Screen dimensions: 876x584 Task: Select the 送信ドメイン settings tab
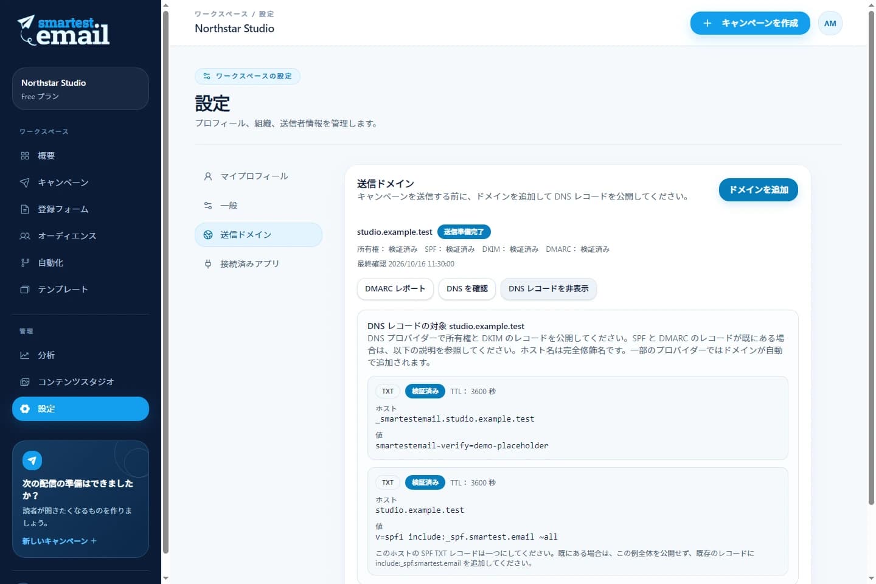click(259, 235)
